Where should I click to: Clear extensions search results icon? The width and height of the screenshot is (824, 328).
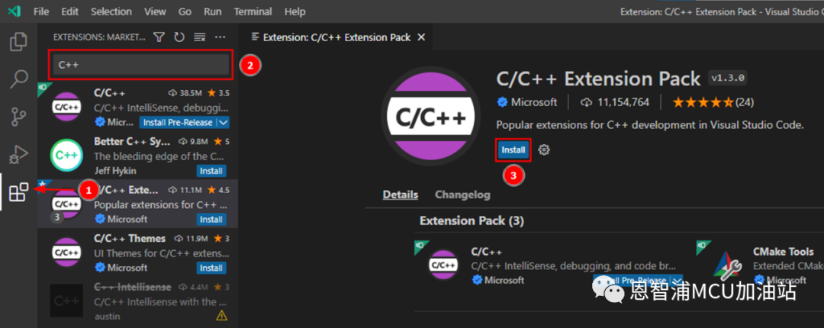200,37
